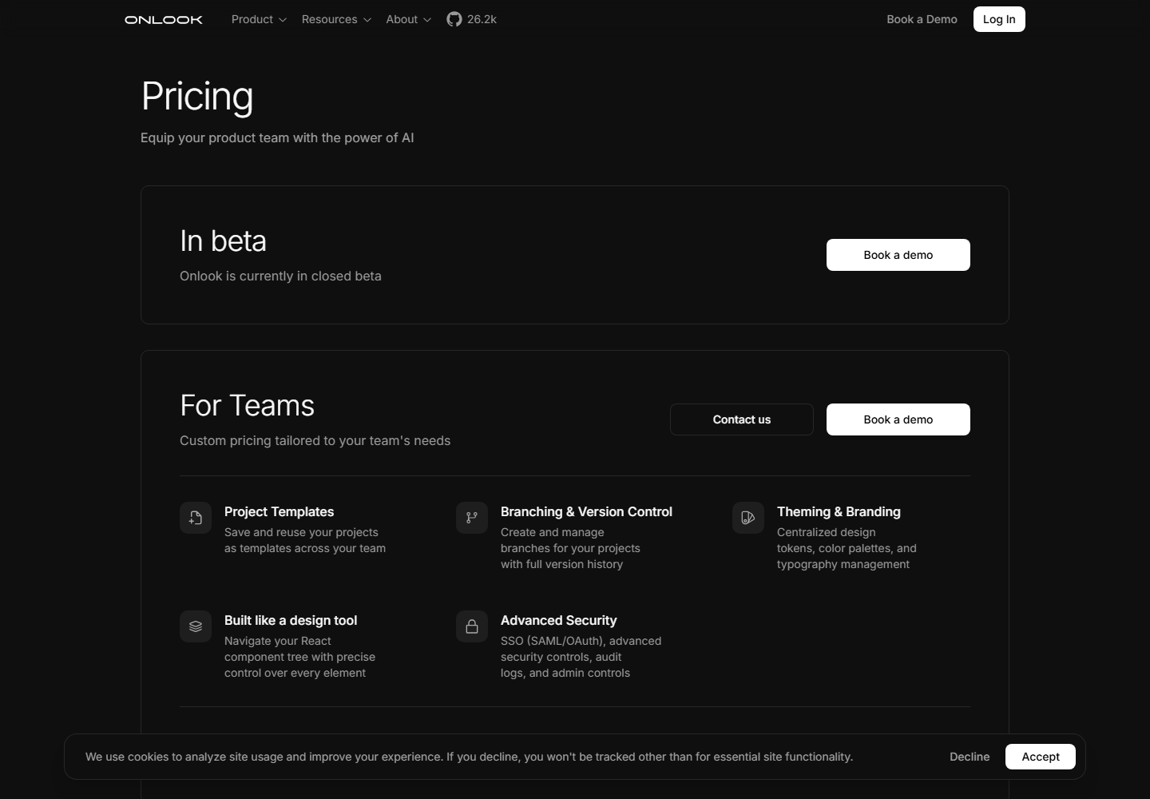The image size is (1150, 799).
Task: Click the 26.2k GitHub star count
Action: click(482, 19)
